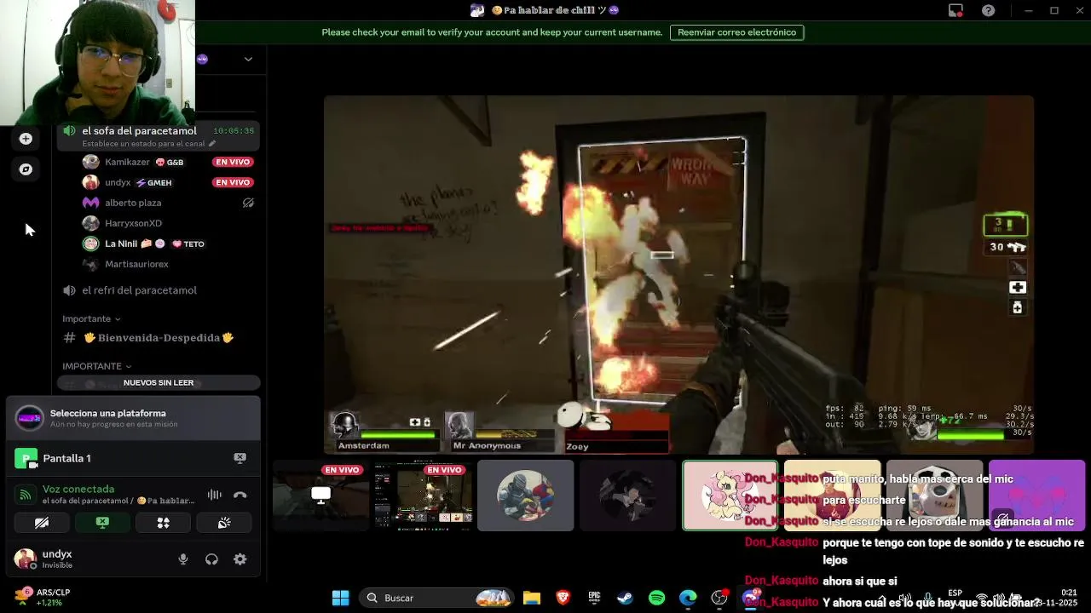1091x613 pixels.
Task: Open the inbox icon in title bar
Action: pos(955,10)
